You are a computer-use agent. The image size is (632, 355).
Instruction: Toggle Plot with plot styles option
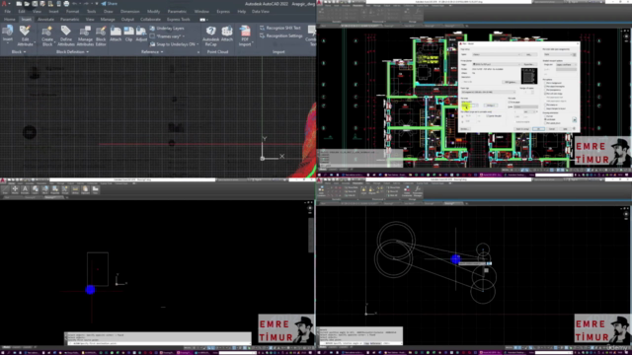(x=545, y=94)
